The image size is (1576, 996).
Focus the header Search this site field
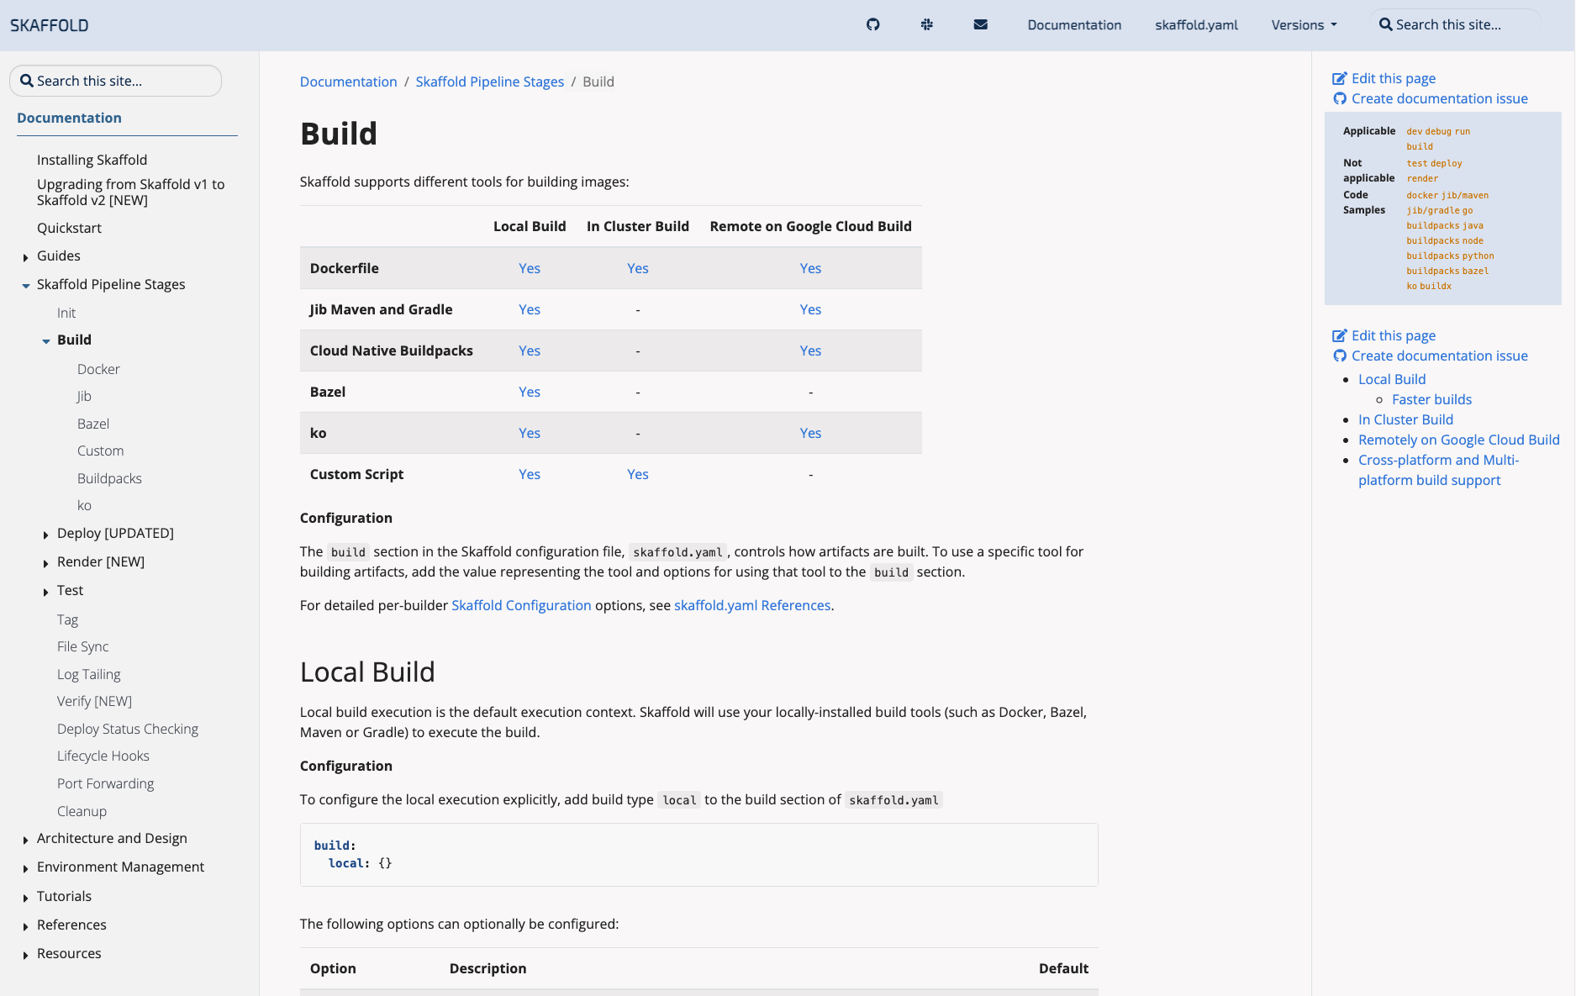click(x=1456, y=24)
